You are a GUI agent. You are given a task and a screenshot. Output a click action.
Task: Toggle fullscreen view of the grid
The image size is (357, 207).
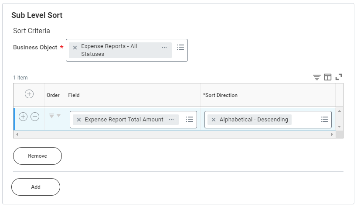(339, 77)
